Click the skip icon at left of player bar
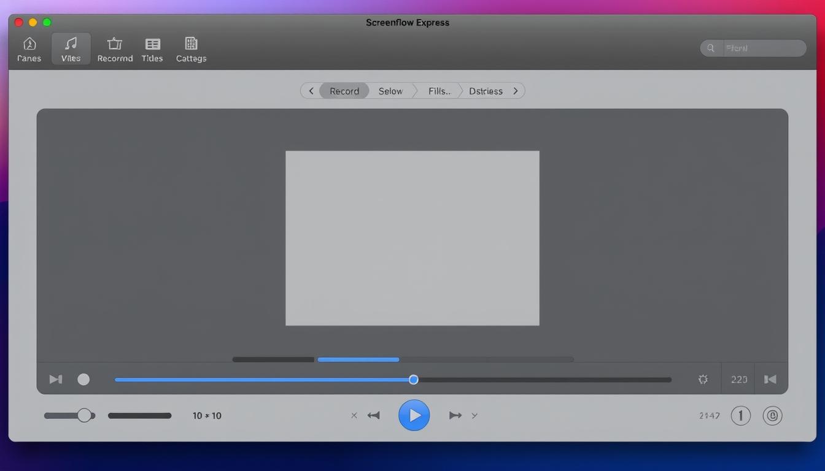This screenshot has width=825, height=471. pos(56,380)
